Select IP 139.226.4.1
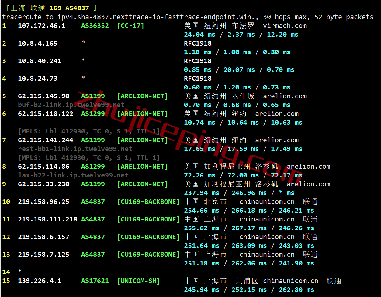This screenshot has width=381, height=297. point(40,281)
